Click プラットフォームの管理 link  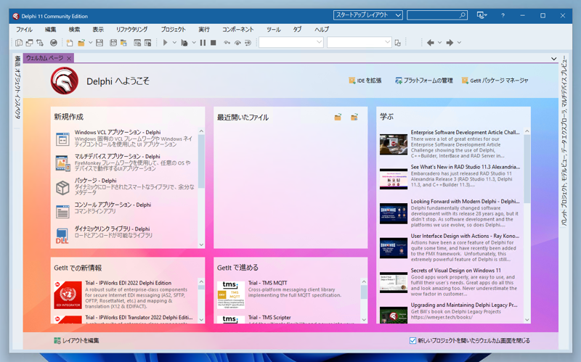click(424, 81)
